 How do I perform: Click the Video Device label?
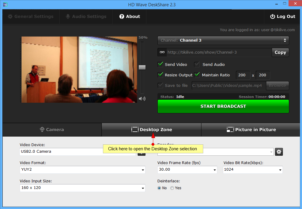coord(32,145)
